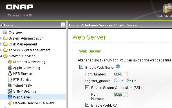Expand the System Administration tree node
Screen dimensions: 172x108
tap(1, 38)
